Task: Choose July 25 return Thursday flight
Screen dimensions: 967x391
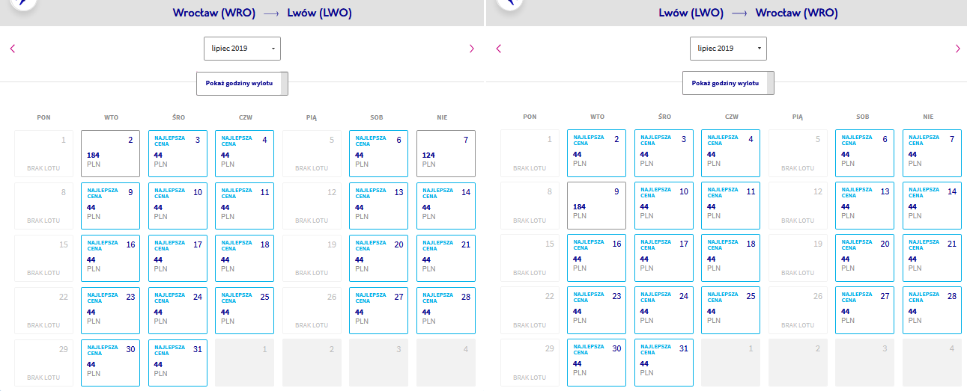Action: [x=730, y=310]
